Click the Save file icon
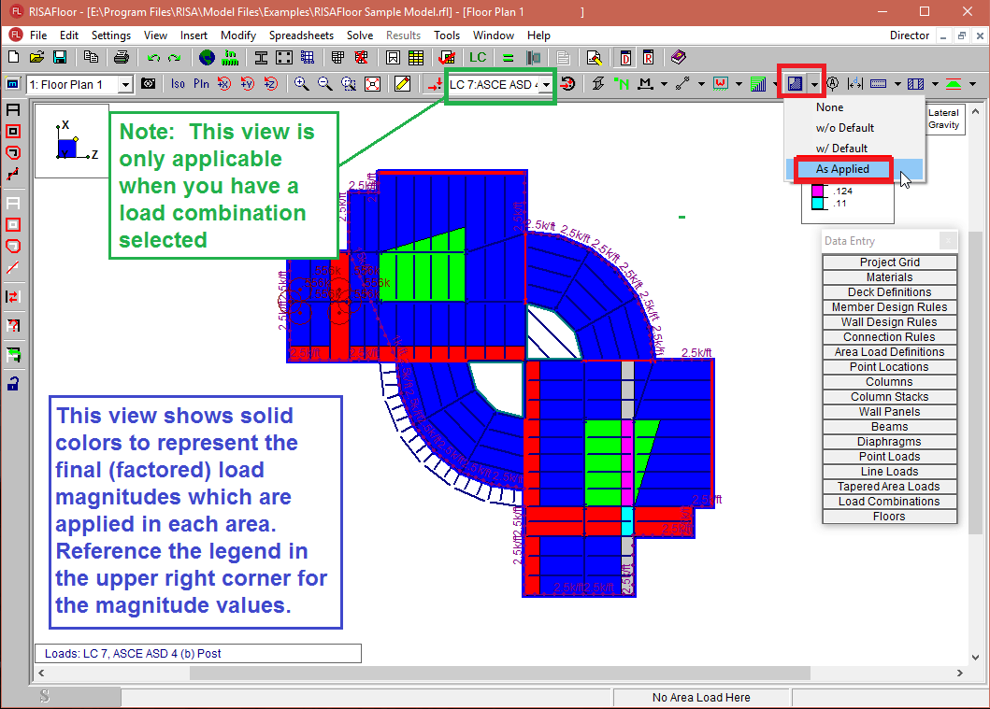 pos(58,58)
